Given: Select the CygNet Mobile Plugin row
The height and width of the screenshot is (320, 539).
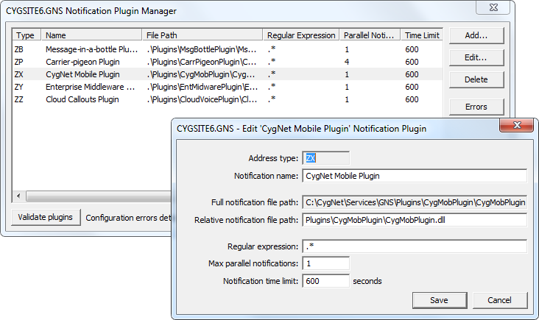Looking at the screenshot, I should (228, 74).
